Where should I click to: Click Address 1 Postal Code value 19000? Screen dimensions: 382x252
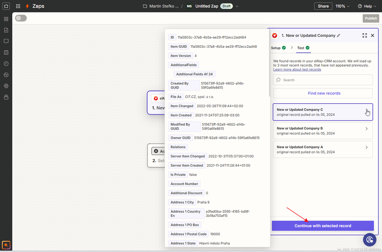[x=215, y=234]
